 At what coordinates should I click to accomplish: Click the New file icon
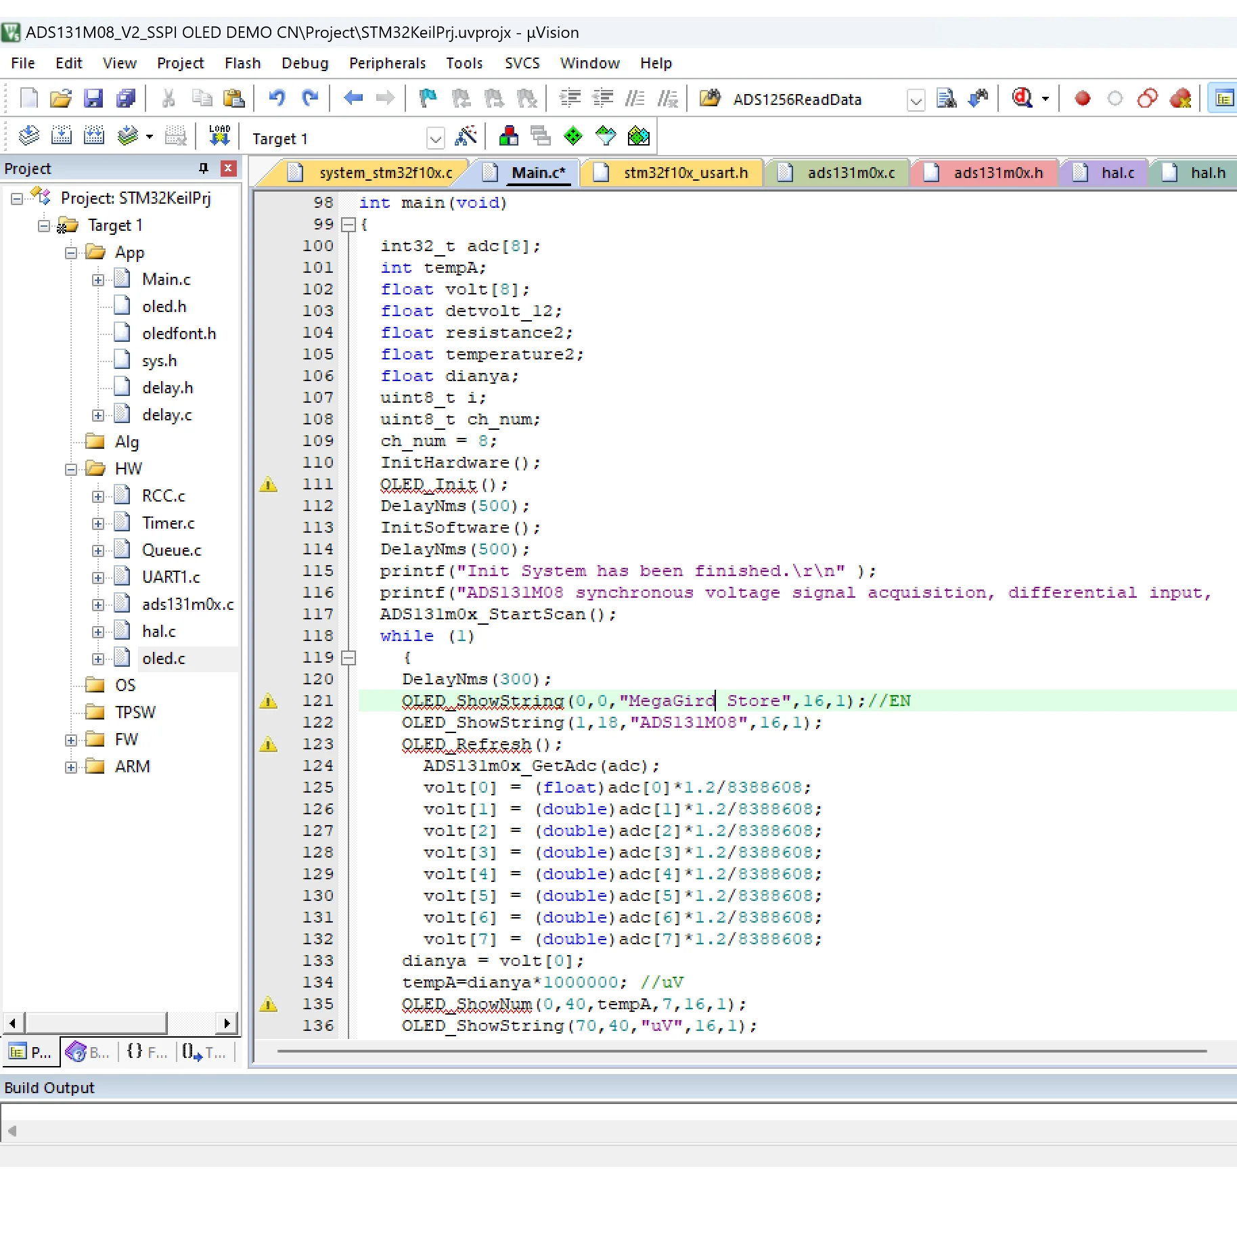click(28, 99)
